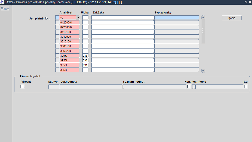Click the vertical scrollbar thumb
Screen dimensions: 252x142
click(x=203, y=31)
